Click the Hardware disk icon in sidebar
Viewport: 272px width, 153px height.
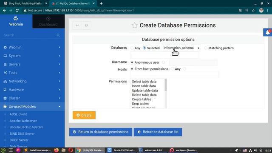pos(5,90)
